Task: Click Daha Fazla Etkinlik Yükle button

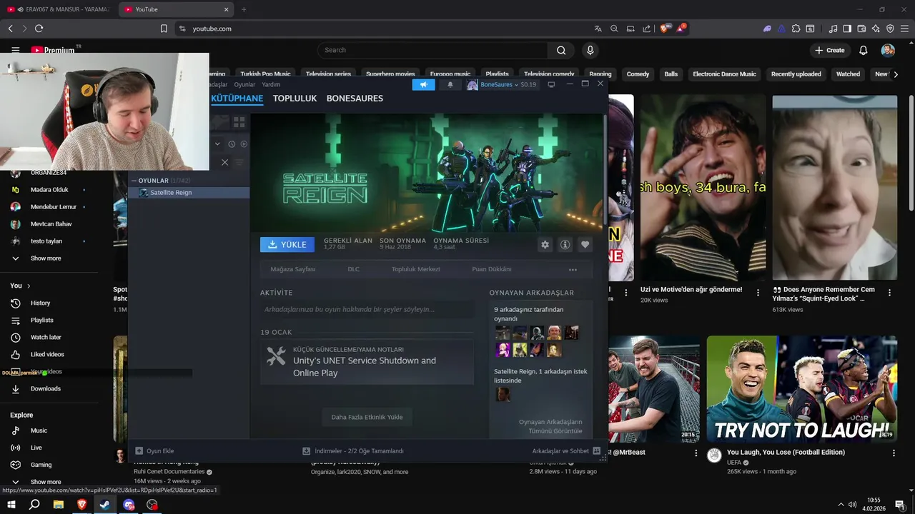Action: coord(367,417)
